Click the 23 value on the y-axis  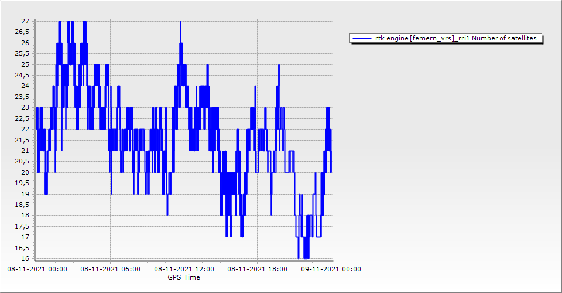(25, 108)
